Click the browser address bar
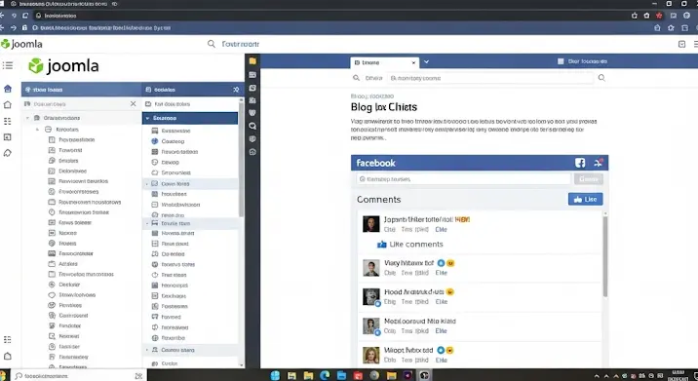The width and height of the screenshot is (698, 381). [330, 16]
